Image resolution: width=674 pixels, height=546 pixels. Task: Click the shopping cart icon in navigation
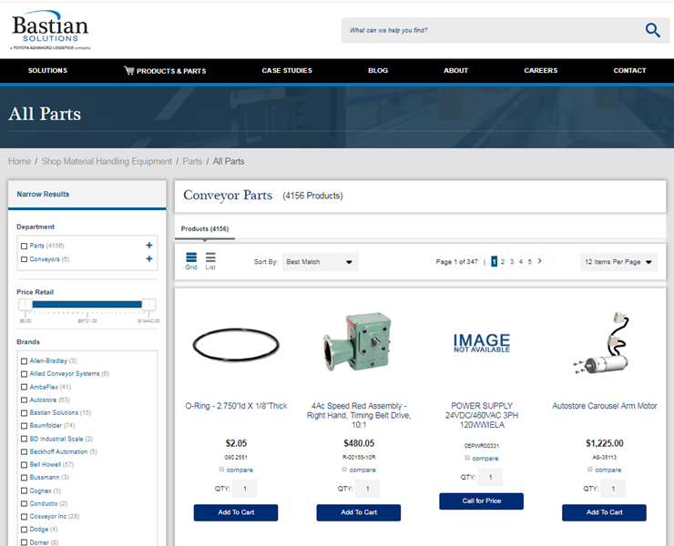click(x=128, y=70)
